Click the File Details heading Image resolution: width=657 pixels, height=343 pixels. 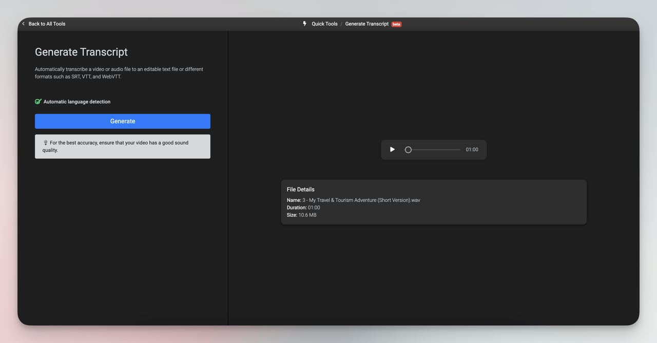point(301,189)
